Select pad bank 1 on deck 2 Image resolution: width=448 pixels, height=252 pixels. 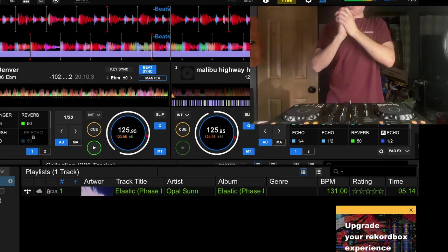click(x=295, y=151)
